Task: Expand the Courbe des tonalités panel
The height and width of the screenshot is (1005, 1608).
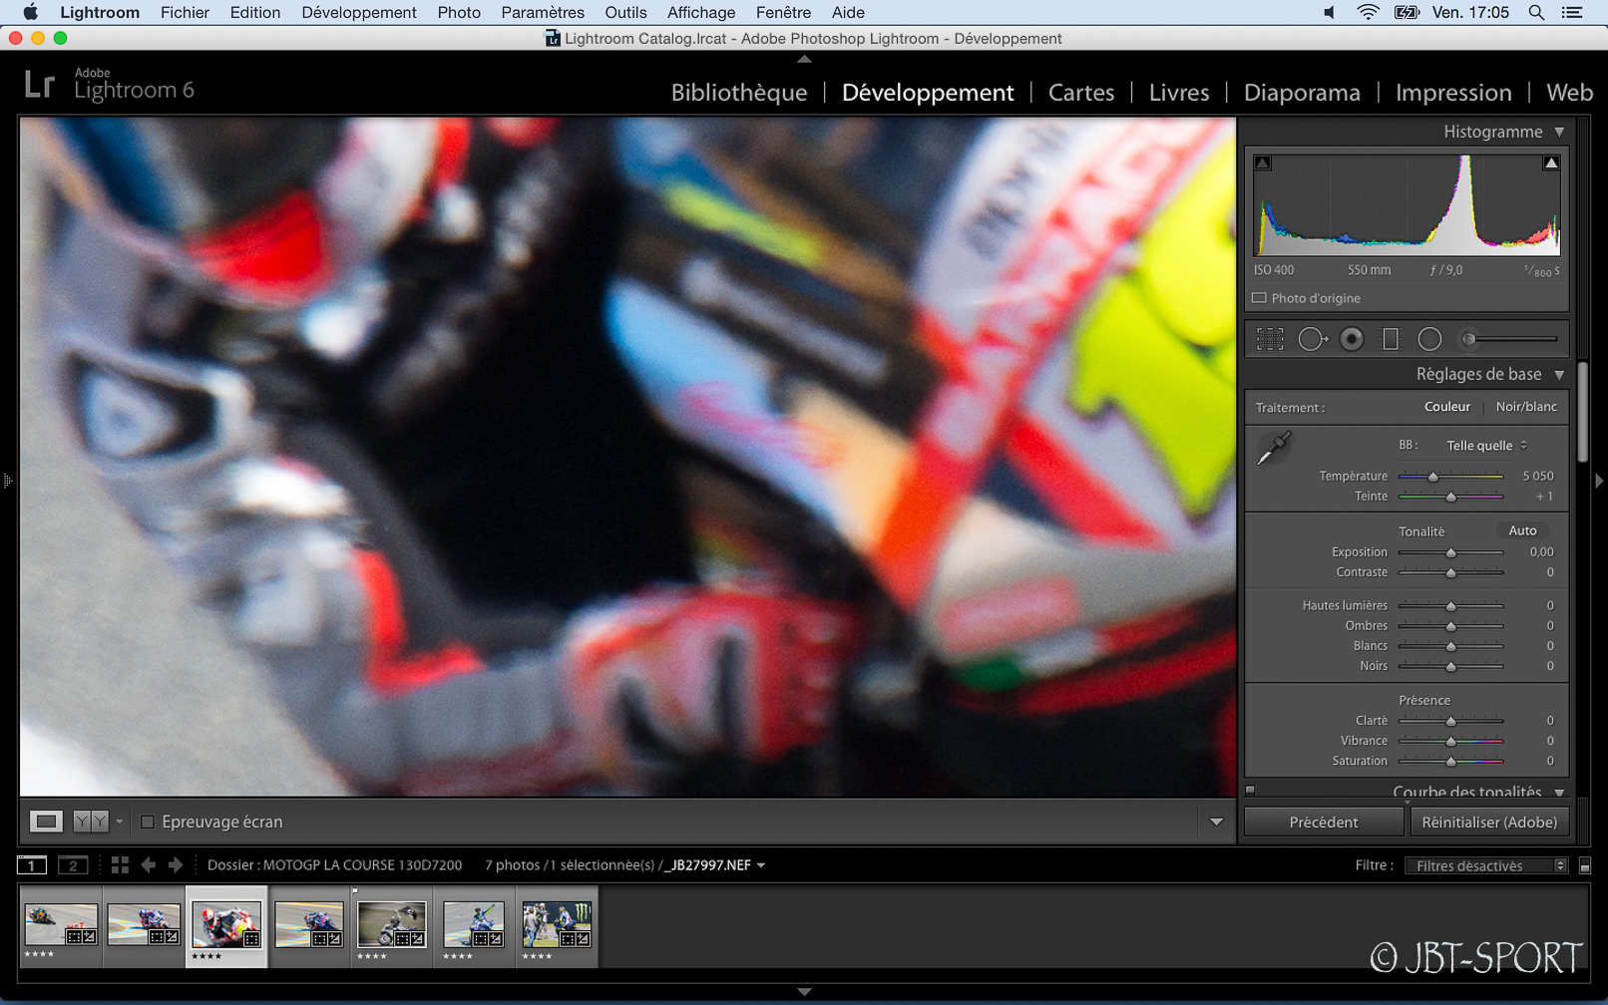Action: [1559, 793]
